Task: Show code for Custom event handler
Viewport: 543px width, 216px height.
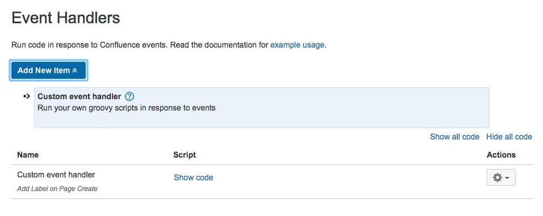Action: tap(193, 177)
